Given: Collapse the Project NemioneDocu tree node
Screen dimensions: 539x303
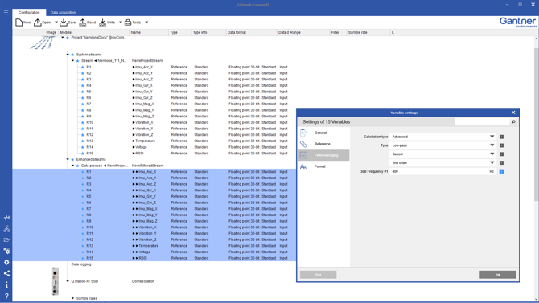Looking at the screenshot, I should point(63,38).
